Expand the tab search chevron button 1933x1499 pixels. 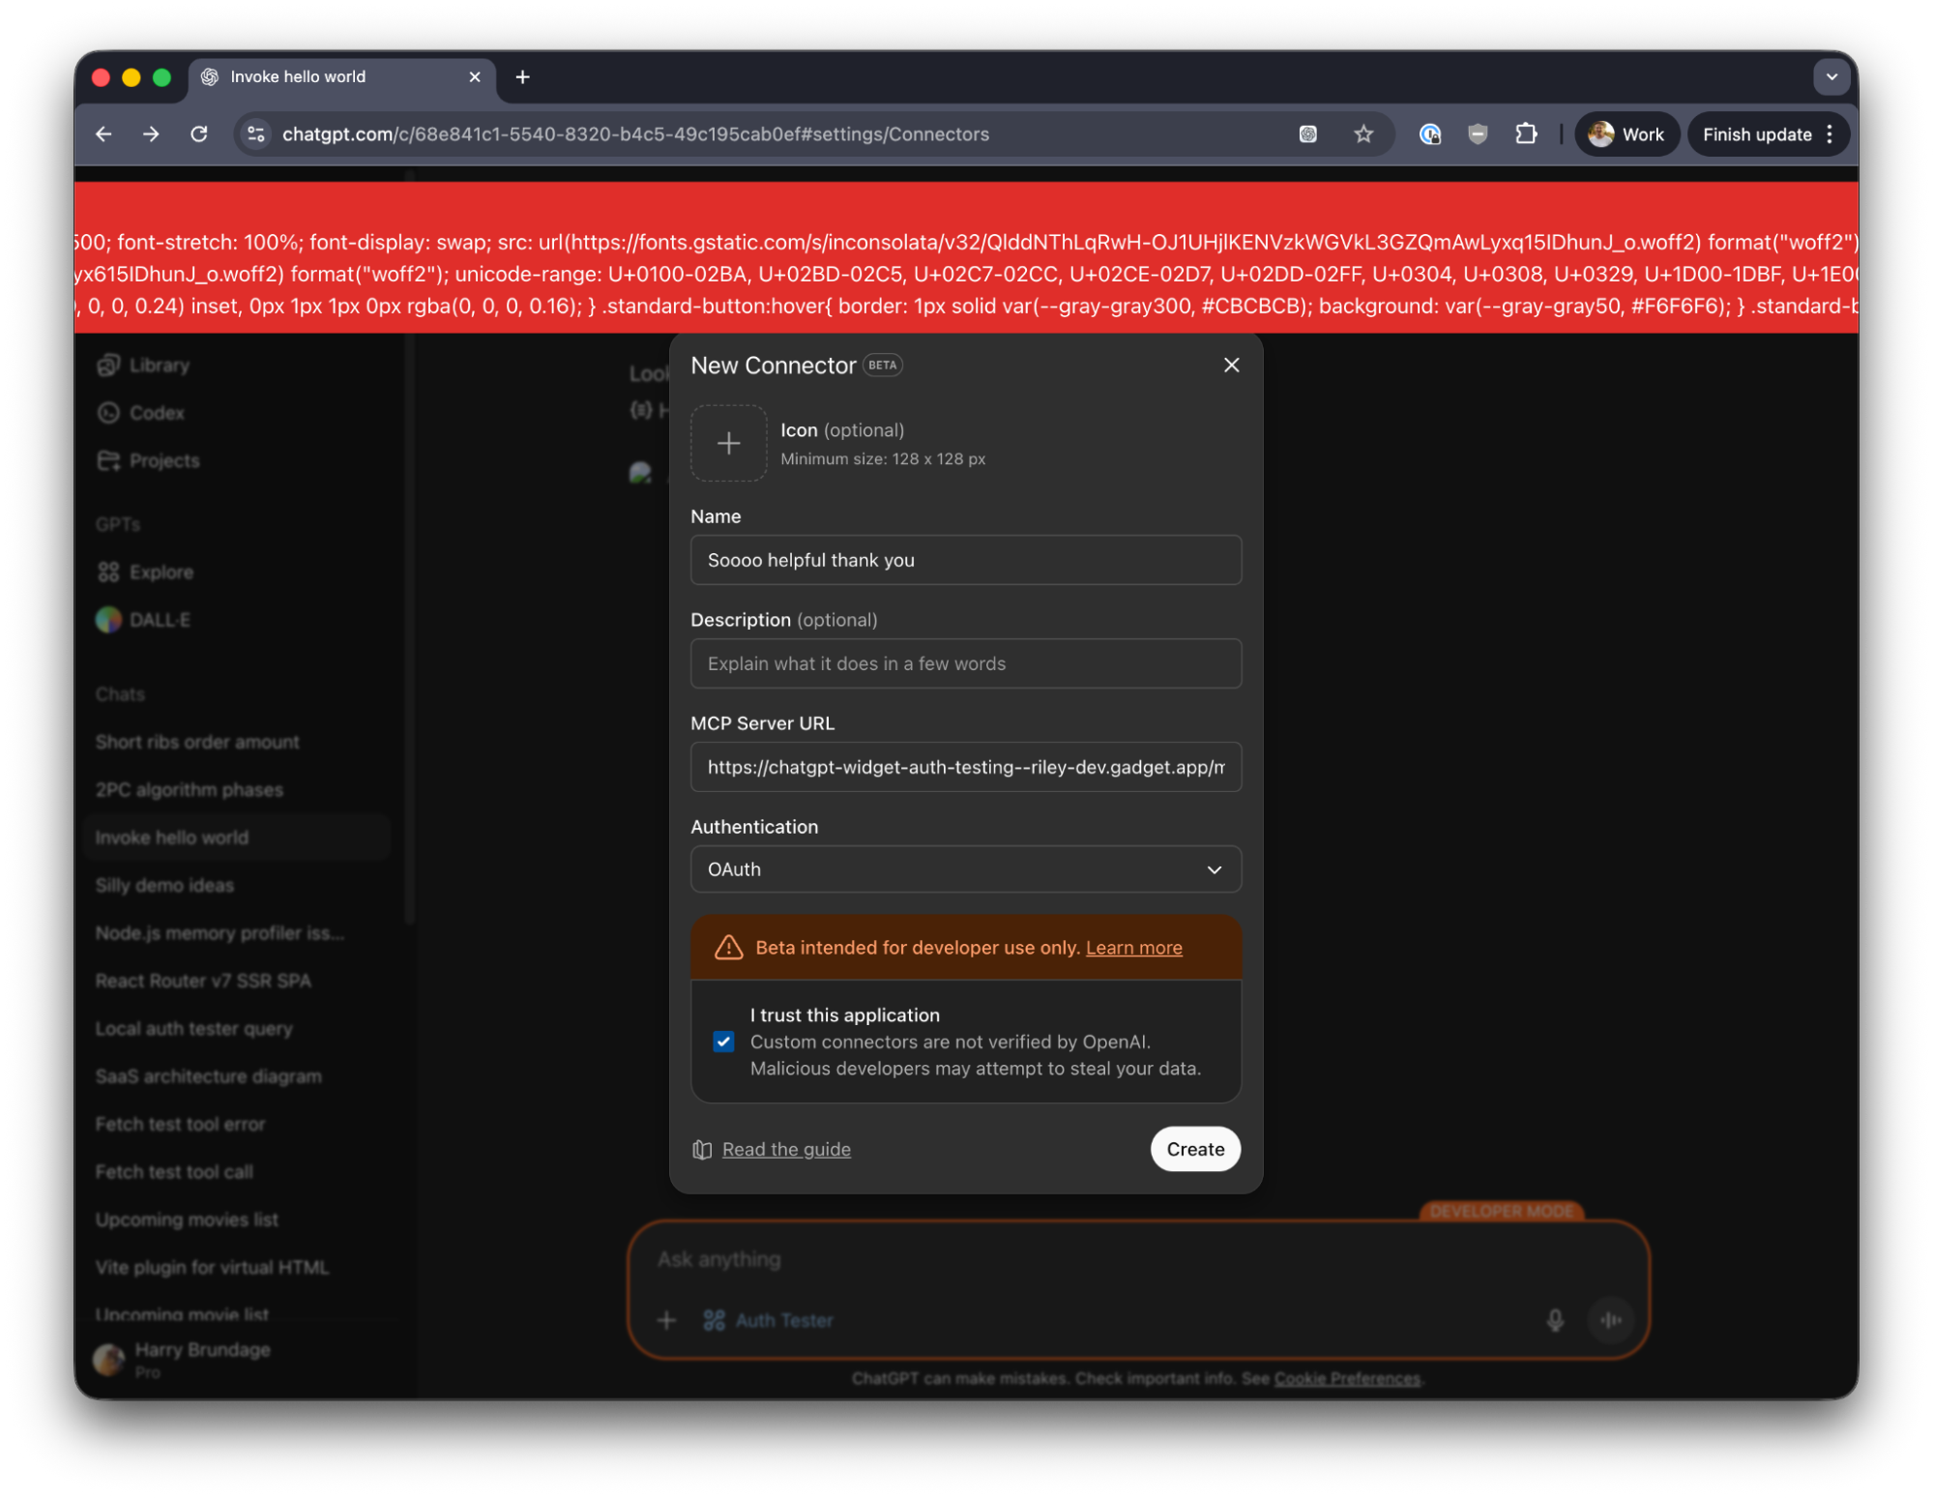coord(1830,77)
